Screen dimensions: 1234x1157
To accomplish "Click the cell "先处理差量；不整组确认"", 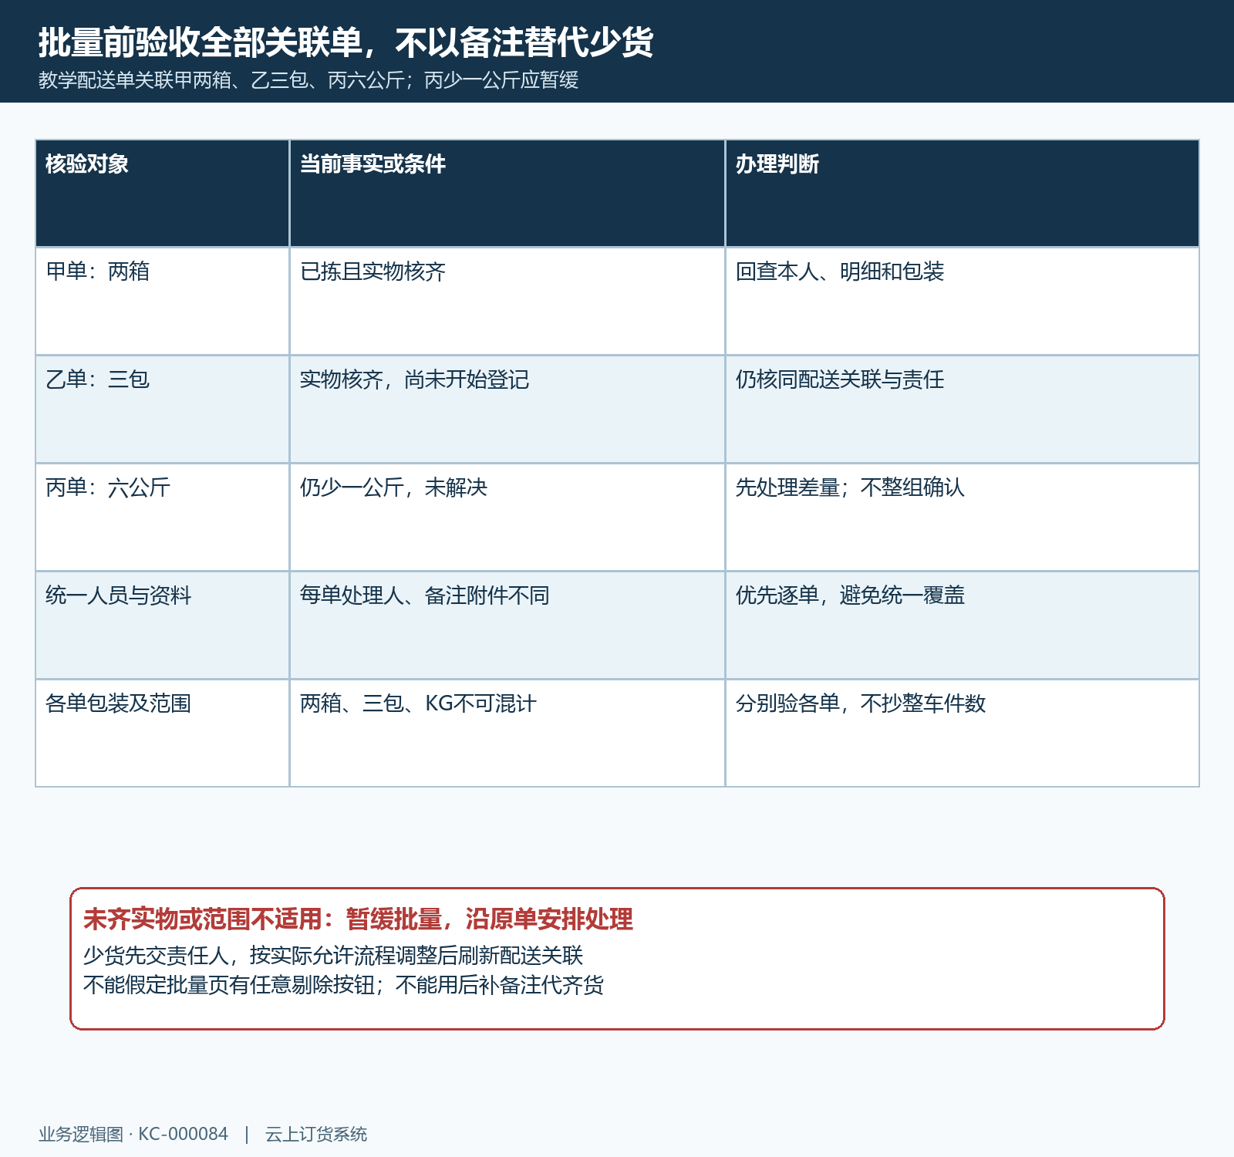I will click(963, 518).
